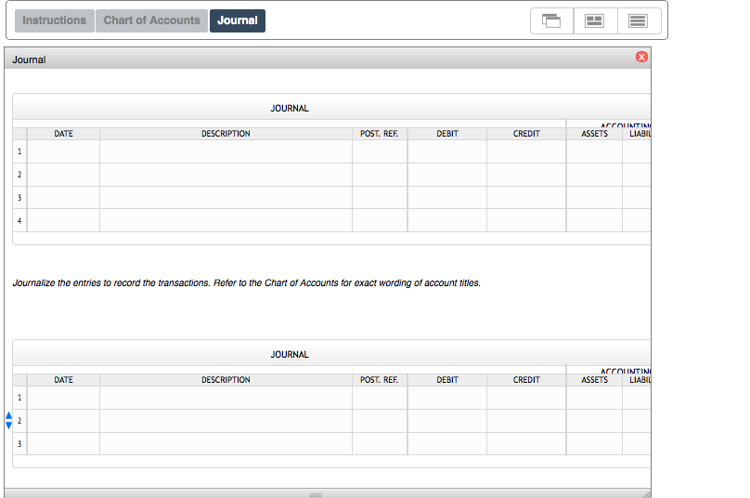Click the Debit cell in bottom journal row 1
The height and width of the screenshot is (498, 750).
(447, 398)
